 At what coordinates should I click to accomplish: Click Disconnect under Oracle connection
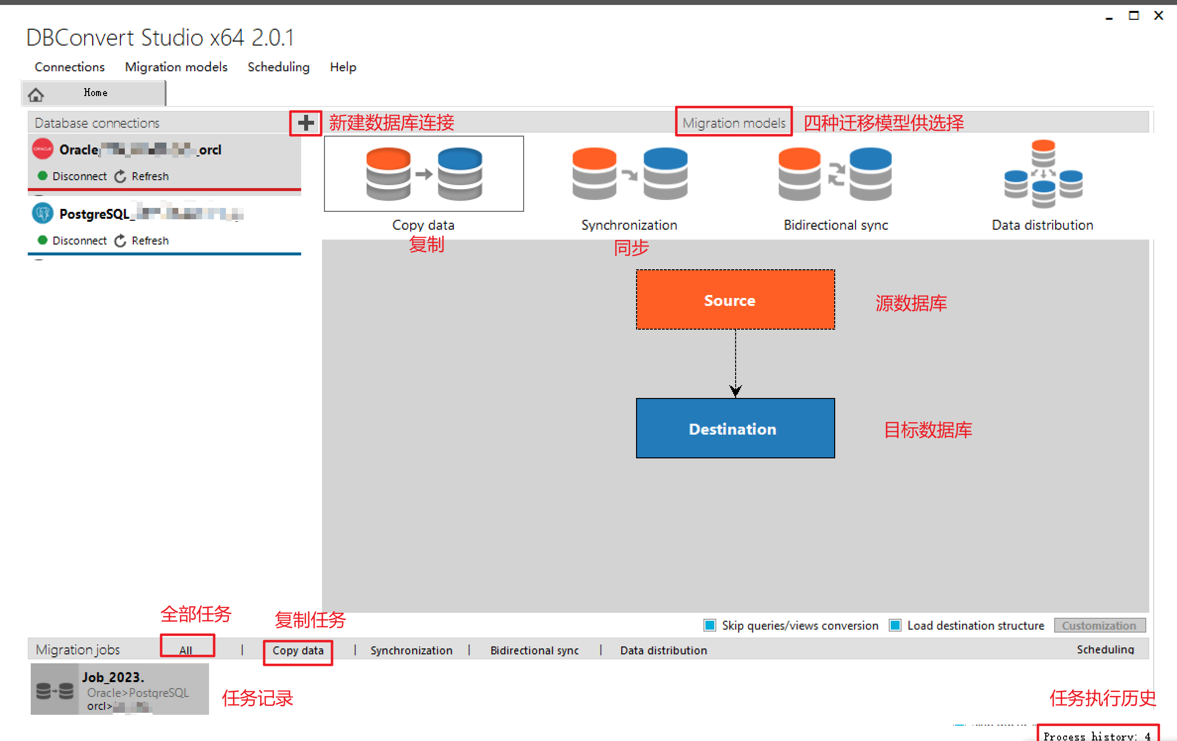79,176
